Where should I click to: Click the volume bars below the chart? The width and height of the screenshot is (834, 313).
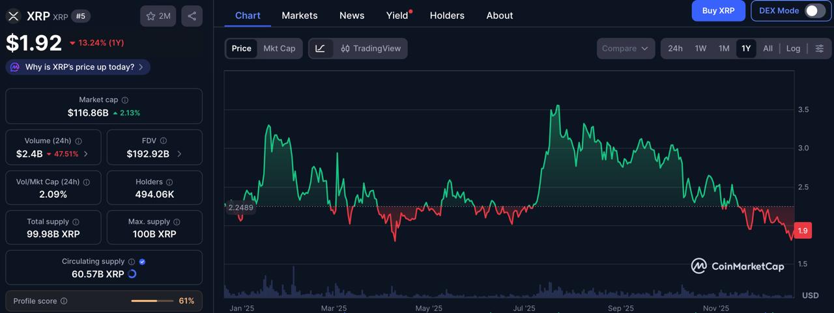(509, 286)
